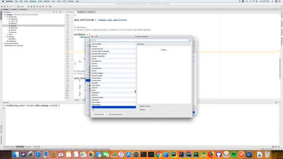The height and width of the screenshot is (159, 283).
Task: Open Firefox from the Dock
Action: 211,155
